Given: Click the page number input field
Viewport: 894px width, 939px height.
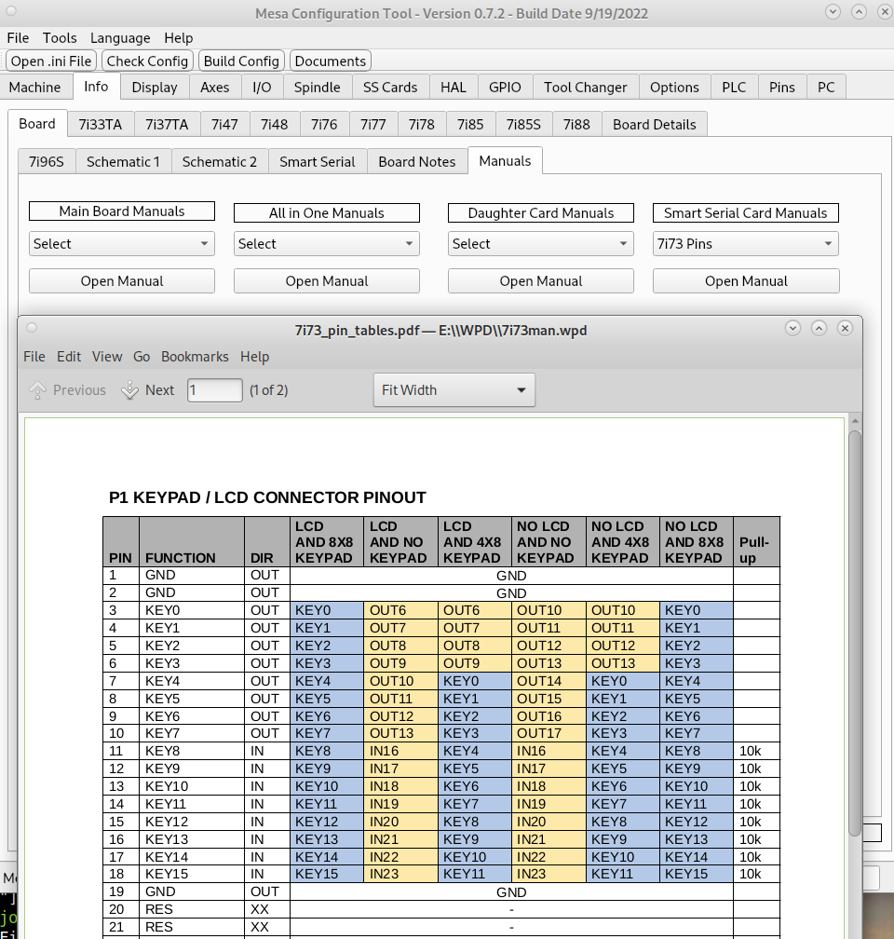Looking at the screenshot, I should (x=215, y=390).
